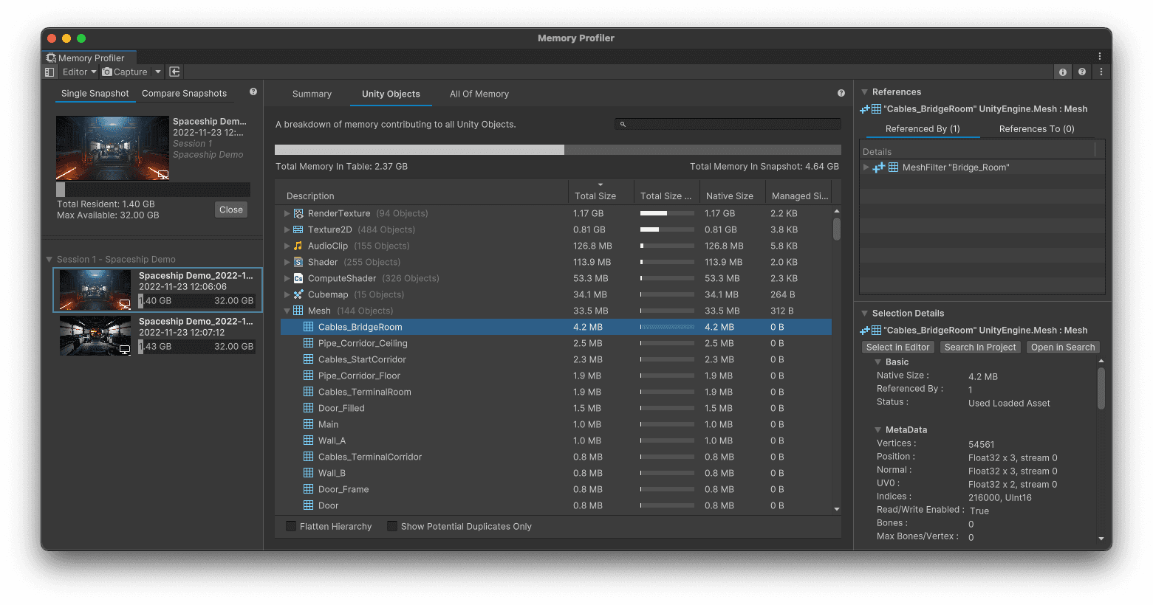Click mesh icon of Door_Filled row
The height and width of the screenshot is (605, 1153).
309,408
